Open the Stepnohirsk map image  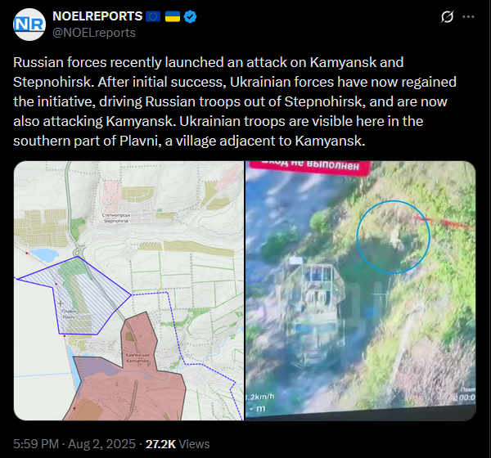(x=128, y=290)
